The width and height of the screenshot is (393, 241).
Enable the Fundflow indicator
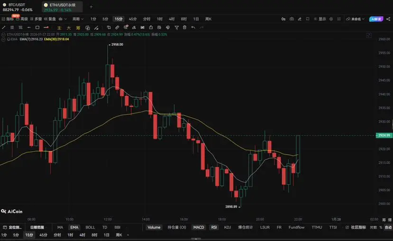[296, 227]
